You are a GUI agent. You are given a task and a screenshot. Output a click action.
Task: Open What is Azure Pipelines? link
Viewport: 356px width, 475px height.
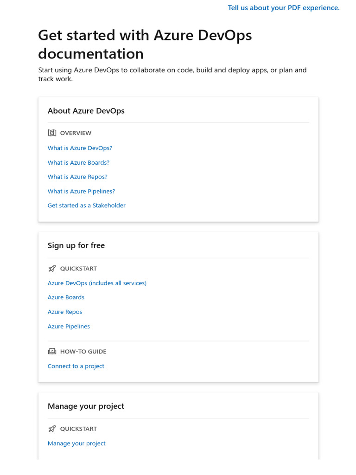(x=81, y=191)
